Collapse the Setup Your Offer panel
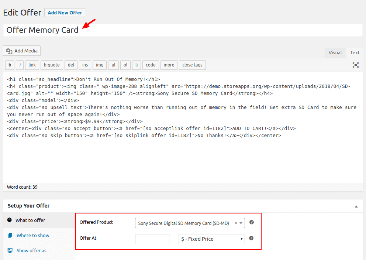 pos(356,206)
